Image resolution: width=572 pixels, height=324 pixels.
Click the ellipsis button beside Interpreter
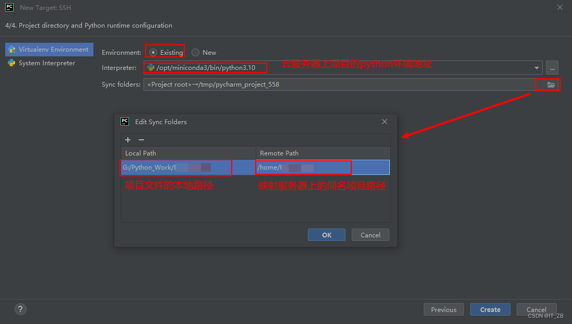552,68
